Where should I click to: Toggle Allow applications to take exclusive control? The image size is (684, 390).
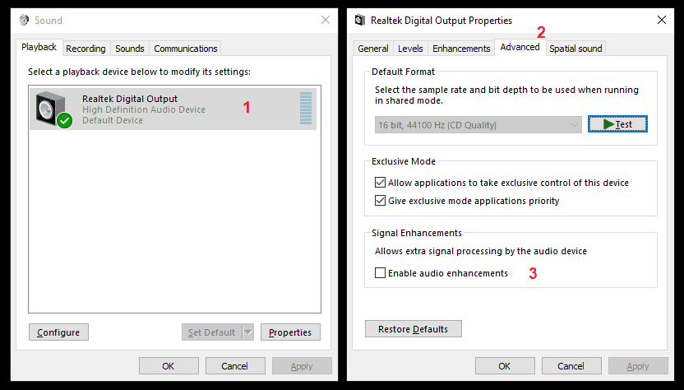(x=381, y=183)
